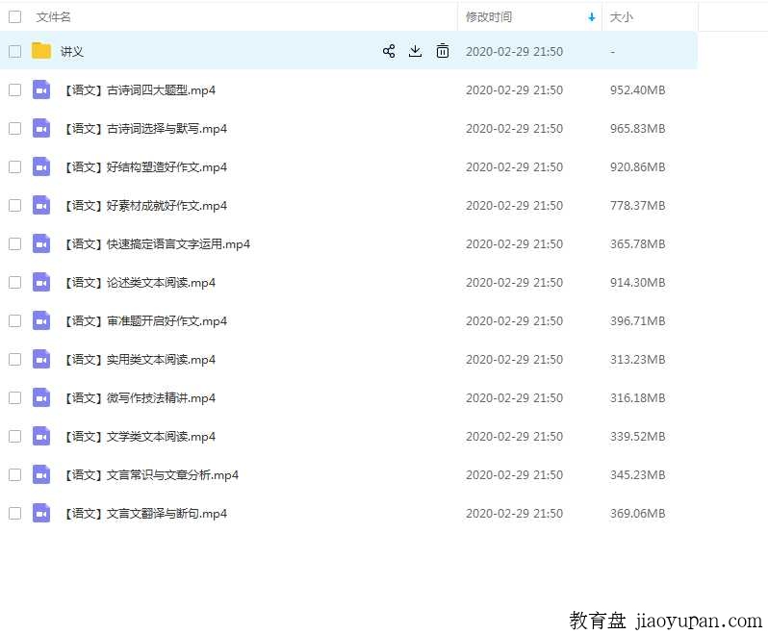Click the size value 914.30MB

637,283
